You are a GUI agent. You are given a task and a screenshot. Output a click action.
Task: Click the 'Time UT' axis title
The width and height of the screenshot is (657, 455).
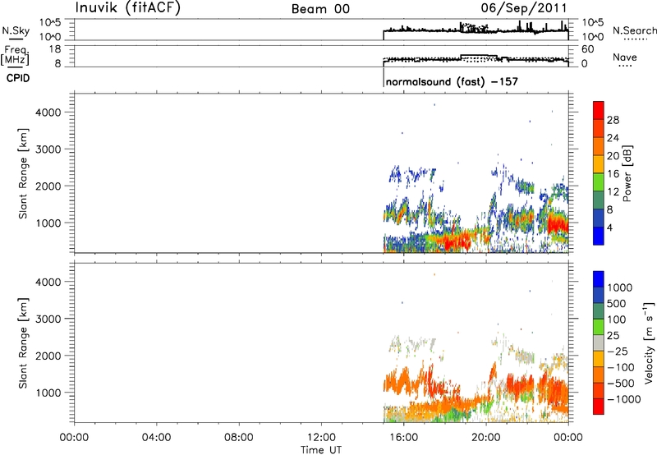(321, 450)
